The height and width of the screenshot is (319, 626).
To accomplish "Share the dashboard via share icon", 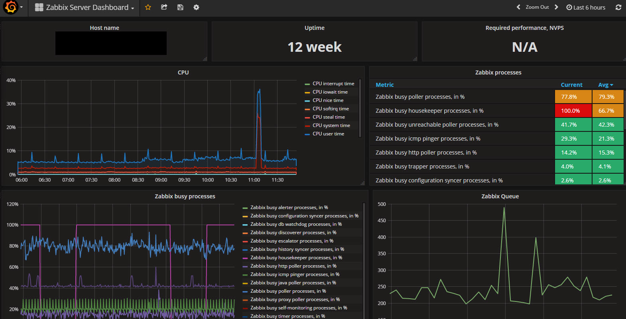I will 164,7.
